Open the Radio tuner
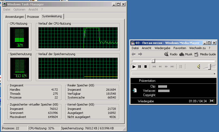 [171, 54]
